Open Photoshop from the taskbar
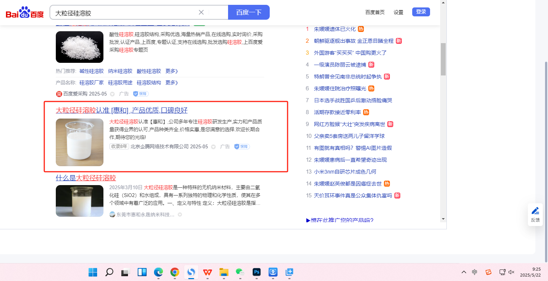 (256, 272)
